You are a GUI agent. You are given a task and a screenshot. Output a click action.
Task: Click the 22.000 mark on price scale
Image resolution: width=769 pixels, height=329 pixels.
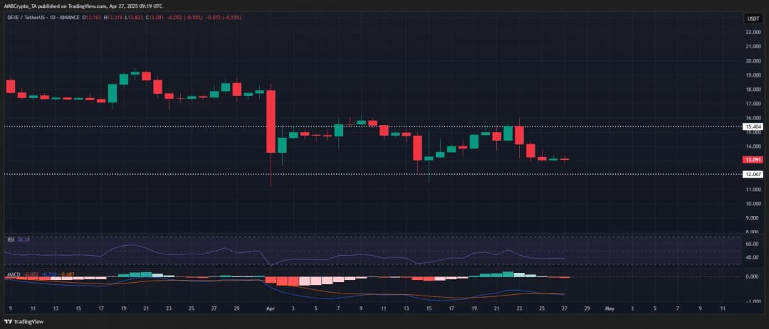click(753, 32)
